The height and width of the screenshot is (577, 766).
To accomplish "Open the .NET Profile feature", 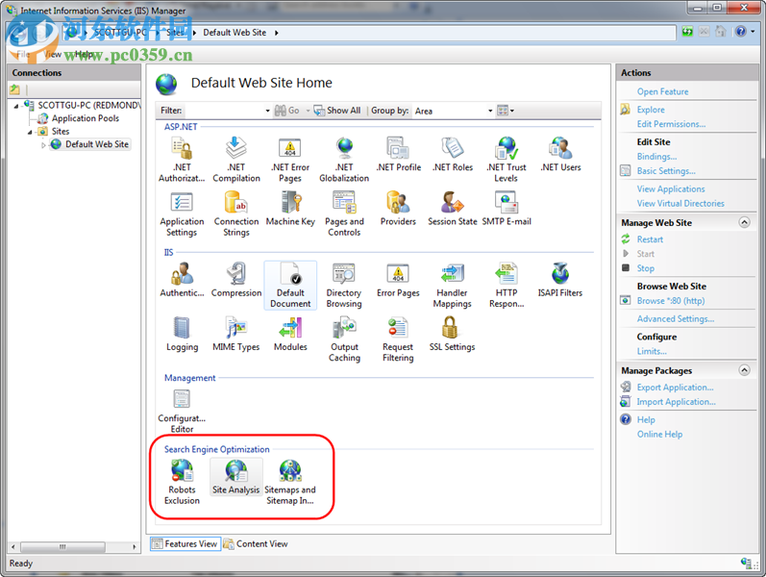I will point(399,155).
